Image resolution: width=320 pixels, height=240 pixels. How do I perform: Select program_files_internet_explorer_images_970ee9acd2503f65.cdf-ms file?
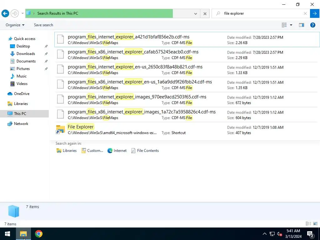[187, 100]
